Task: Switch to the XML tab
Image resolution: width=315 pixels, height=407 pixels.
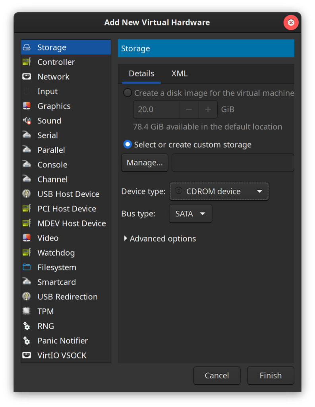Action: 180,74
